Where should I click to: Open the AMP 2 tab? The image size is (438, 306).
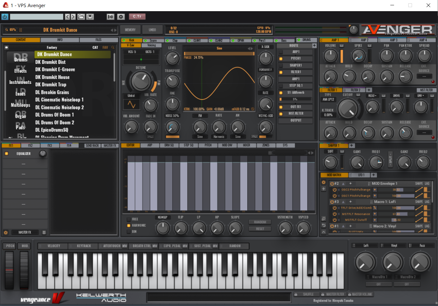(x=365, y=40)
